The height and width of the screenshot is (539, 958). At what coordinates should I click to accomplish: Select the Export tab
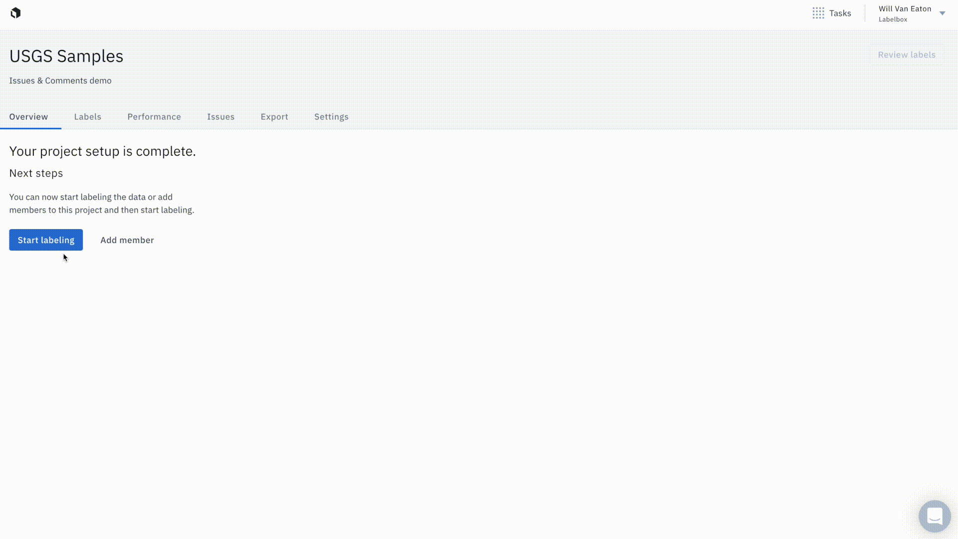point(274,117)
